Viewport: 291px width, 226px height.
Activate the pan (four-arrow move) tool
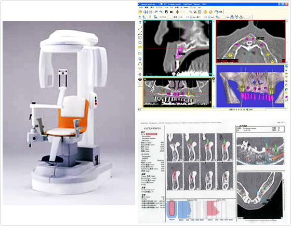178,12
